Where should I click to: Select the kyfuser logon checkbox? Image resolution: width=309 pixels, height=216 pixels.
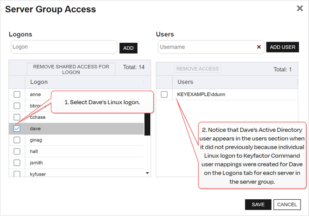point(17,174)
